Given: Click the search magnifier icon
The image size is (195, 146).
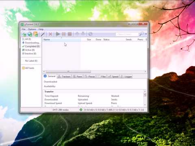Looking at the screenshot, I should [141, 34].
